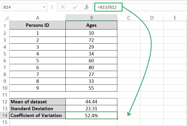
Task: Select the Standard Deviation value 23.31
Action: pos(91,108)
